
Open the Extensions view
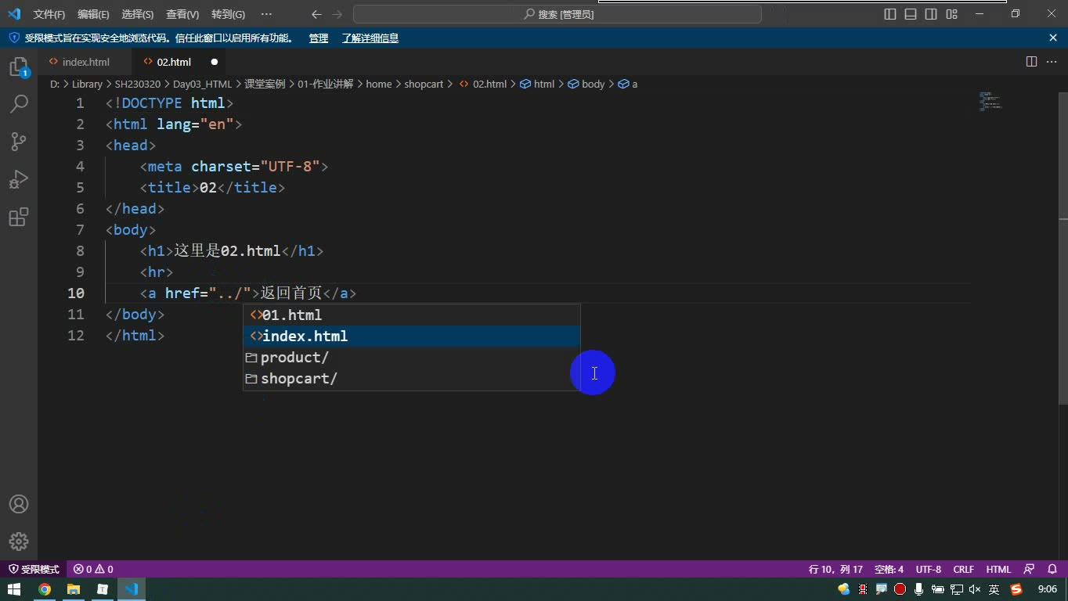19,217
